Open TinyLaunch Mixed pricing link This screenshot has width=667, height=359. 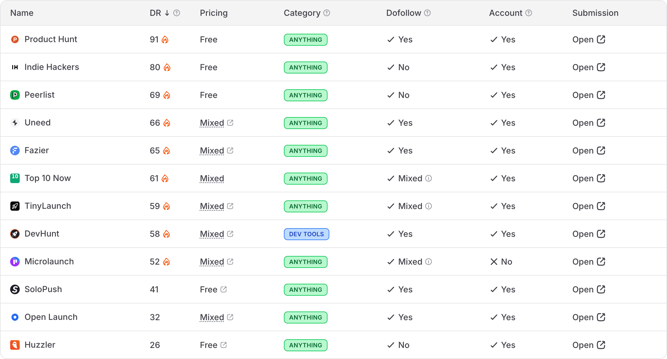coord(216,206)
